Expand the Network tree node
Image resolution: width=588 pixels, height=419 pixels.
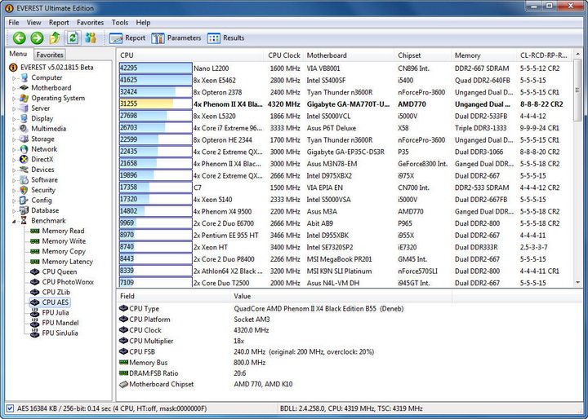click(14, 150)
